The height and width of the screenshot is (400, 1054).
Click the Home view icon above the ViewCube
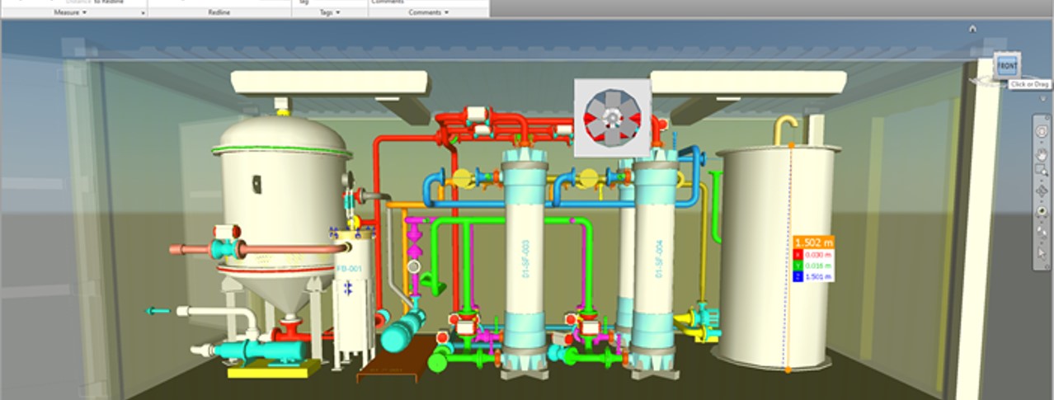(x=972, y=28)
